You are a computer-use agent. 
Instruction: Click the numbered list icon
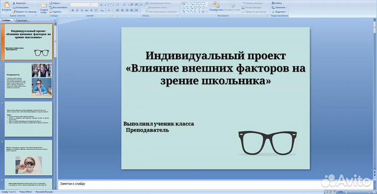125,5
